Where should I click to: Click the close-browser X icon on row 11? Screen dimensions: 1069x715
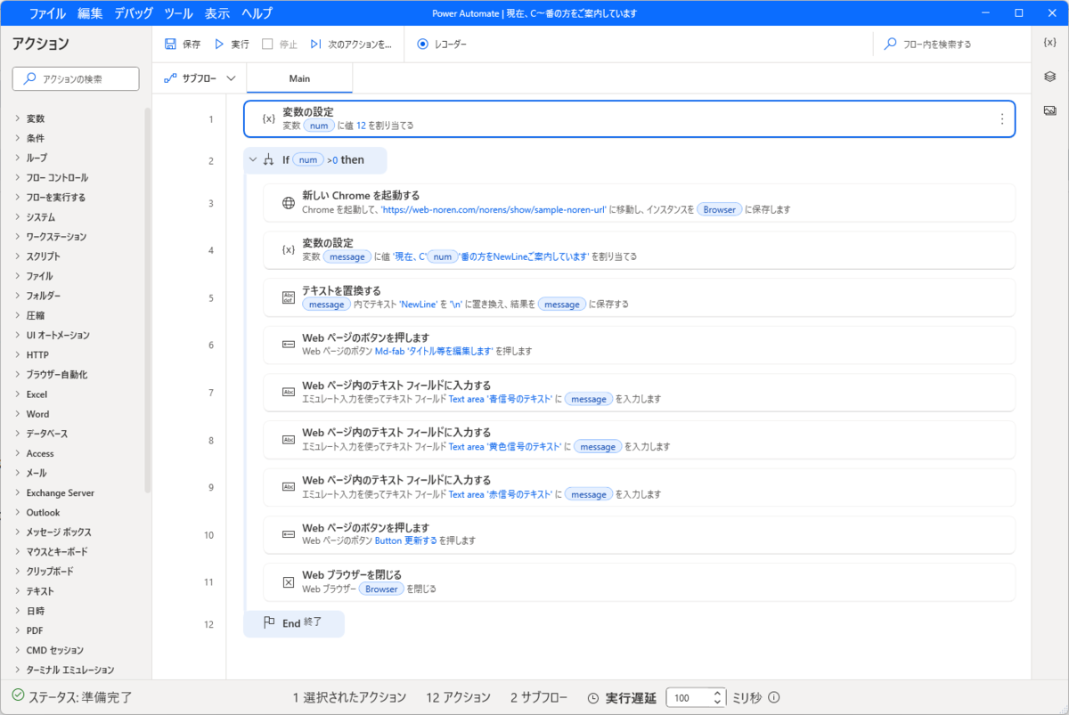288,581
